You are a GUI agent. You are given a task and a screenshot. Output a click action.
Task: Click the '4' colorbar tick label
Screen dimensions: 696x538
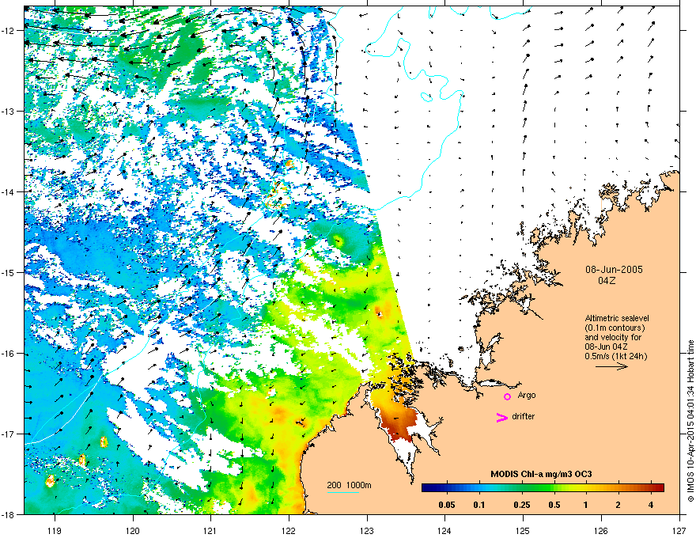click(x=651, y=505)
